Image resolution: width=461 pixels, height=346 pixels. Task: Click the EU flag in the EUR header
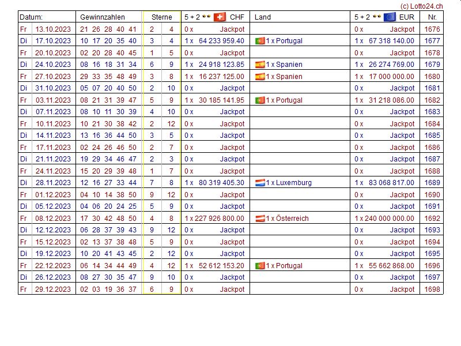[390, 17]
